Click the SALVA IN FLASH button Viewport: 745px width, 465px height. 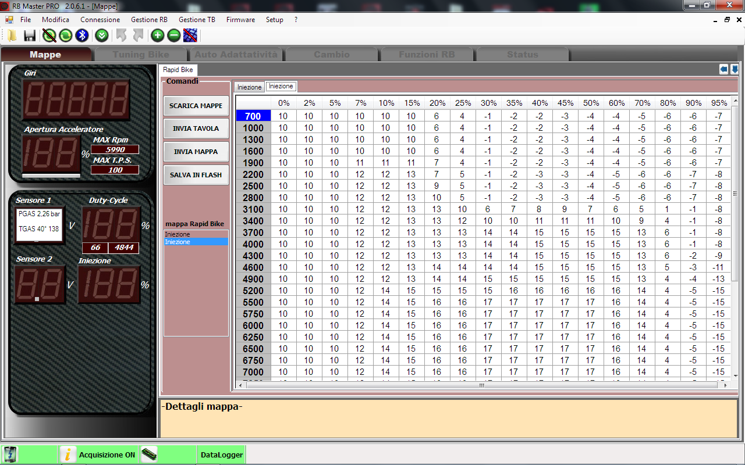[196, 175]
